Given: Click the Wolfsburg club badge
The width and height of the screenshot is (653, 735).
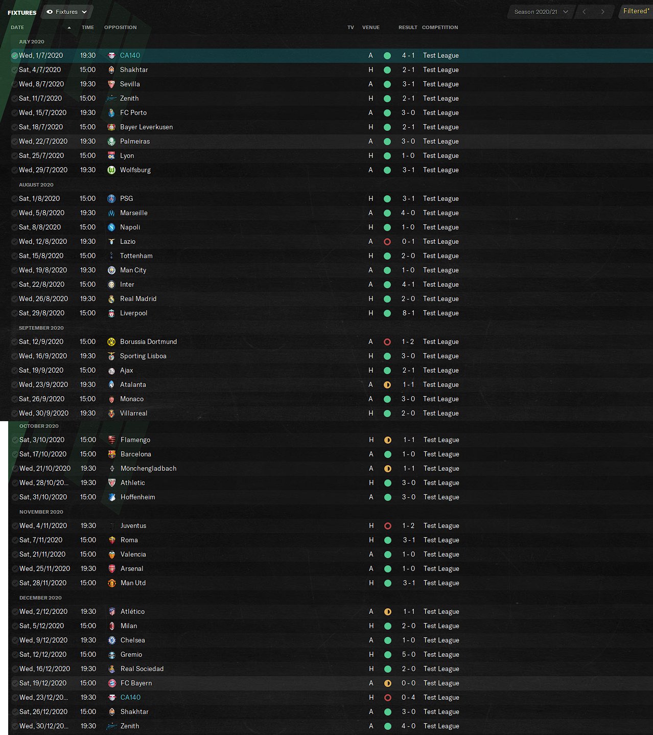Looking at the screenshot, I should click(111, 170).
